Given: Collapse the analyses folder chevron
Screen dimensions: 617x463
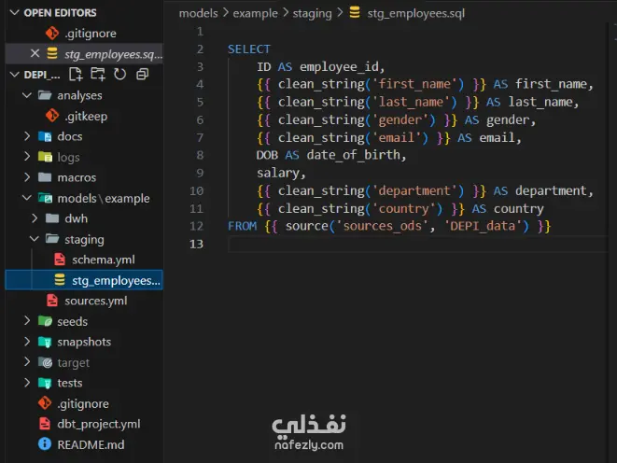Looking at the screenshot, I should [27, 95].
